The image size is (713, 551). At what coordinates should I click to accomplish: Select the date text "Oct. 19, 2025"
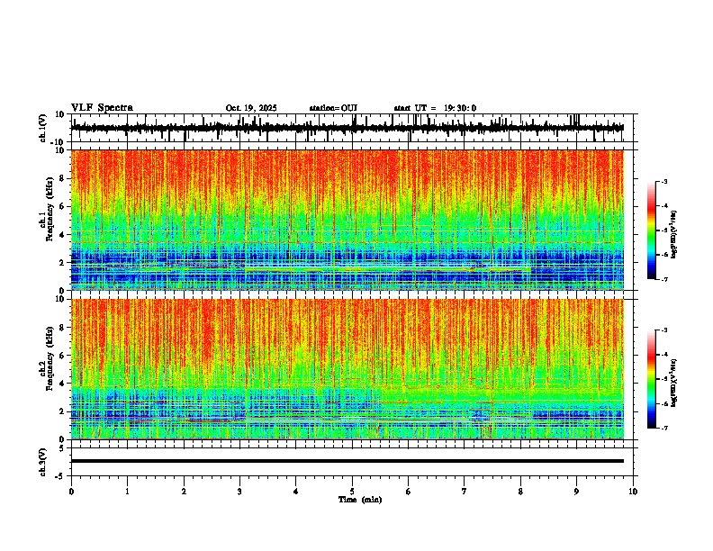pos(251,108)
